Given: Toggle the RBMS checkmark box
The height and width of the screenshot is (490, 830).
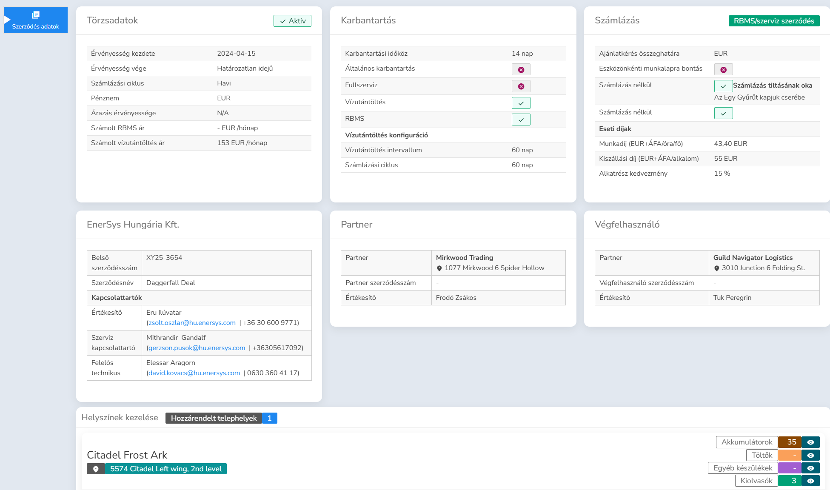Looking at the screenshot, I should 521,120.
